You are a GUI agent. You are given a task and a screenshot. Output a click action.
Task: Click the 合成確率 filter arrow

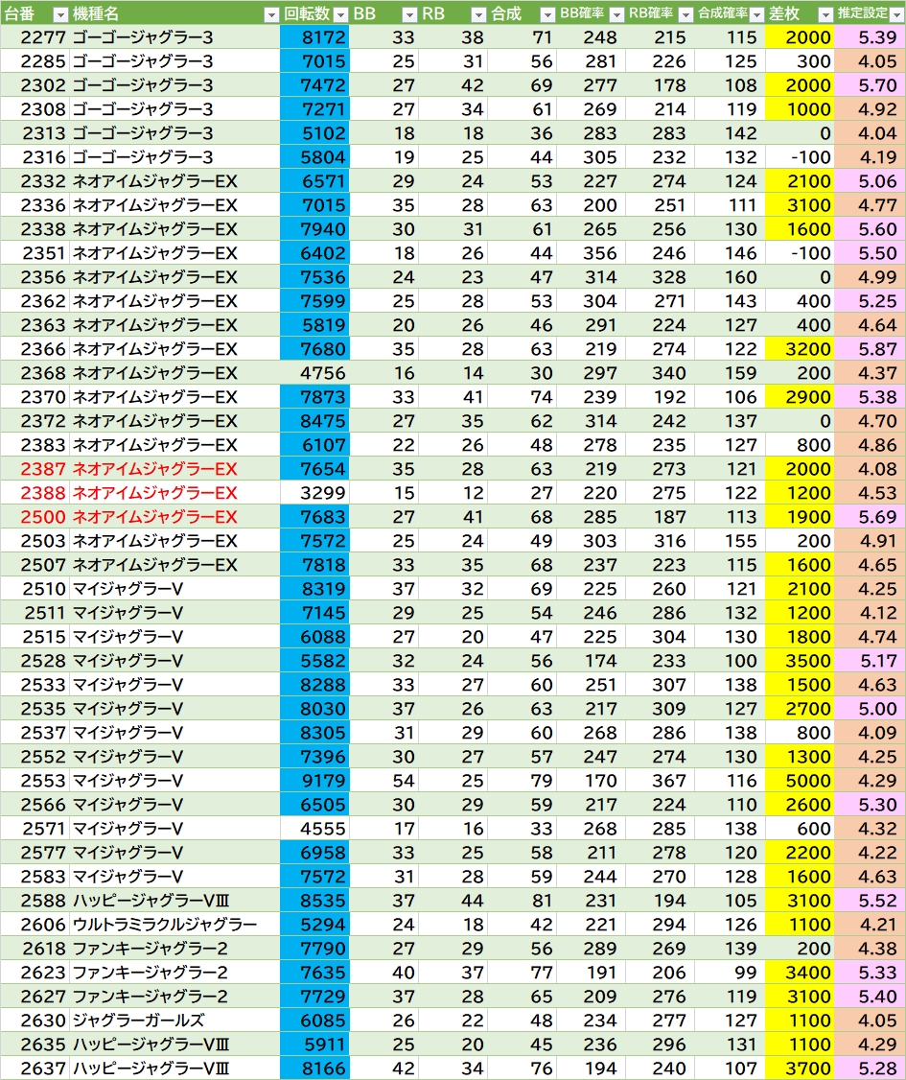pos(755,14)
